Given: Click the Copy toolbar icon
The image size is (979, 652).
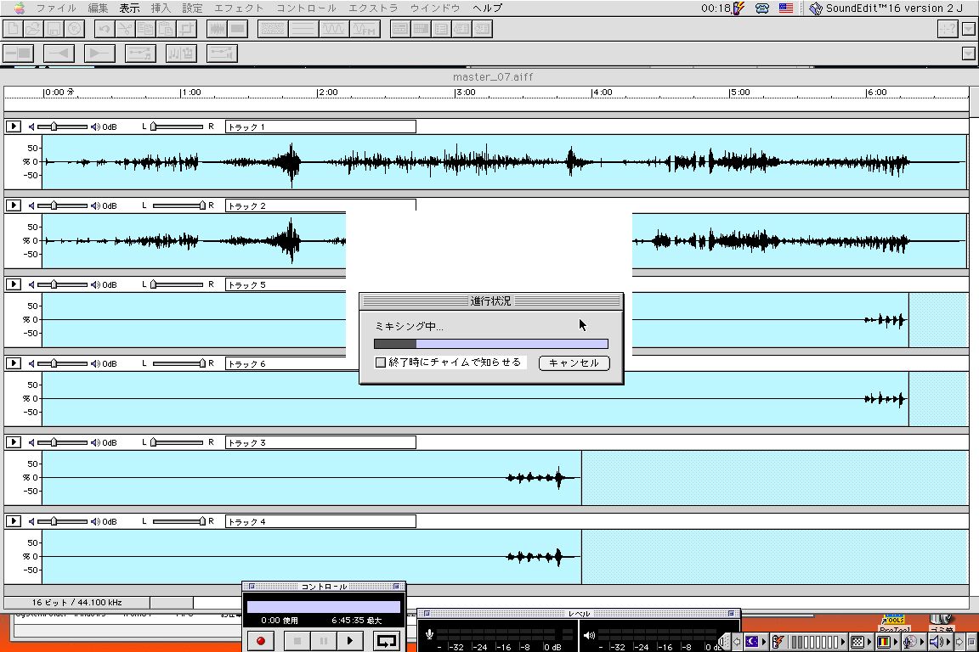Looking at the screenshot, I should click(145, 29).
